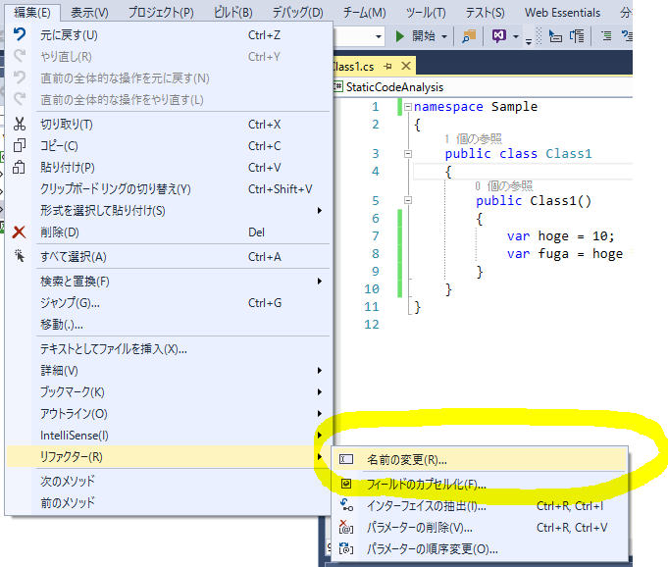Click the 0 個の参照 CodeLens link
This screenshot has height=567, width=668.
tap(504, 185)
